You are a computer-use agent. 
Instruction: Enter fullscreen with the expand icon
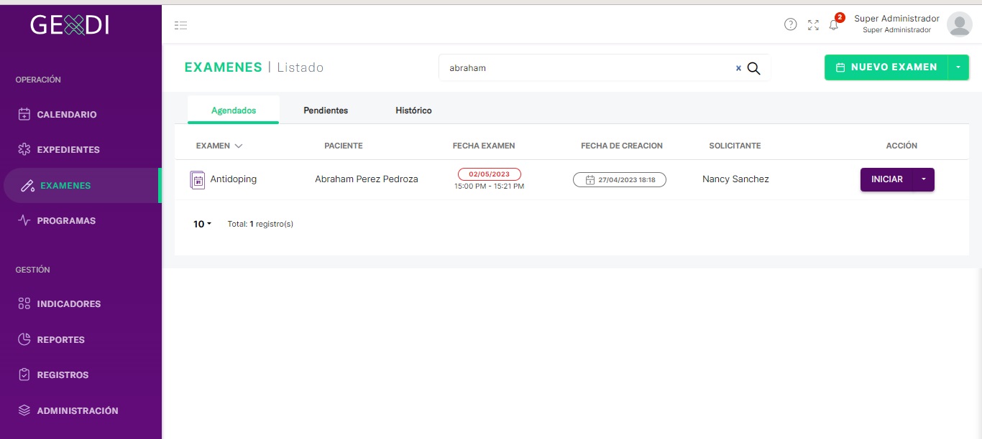tap(813, 25)
